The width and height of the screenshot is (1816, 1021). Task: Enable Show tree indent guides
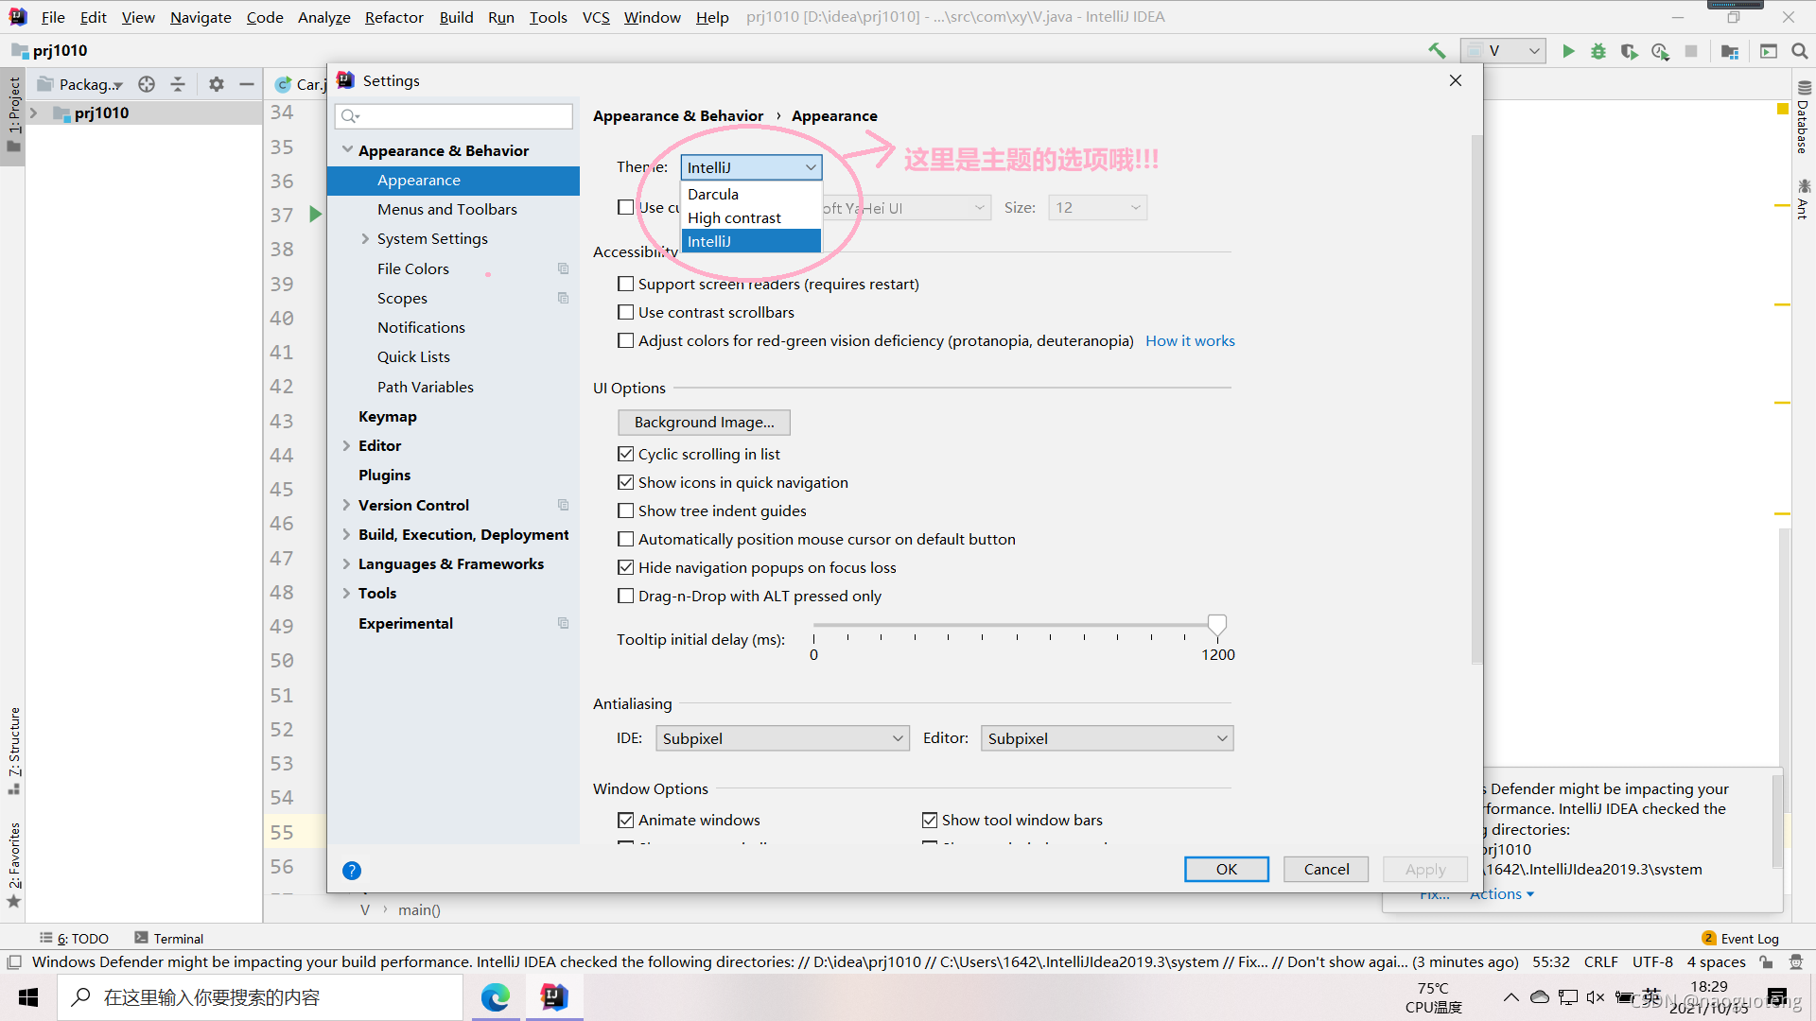pos(625,510)
